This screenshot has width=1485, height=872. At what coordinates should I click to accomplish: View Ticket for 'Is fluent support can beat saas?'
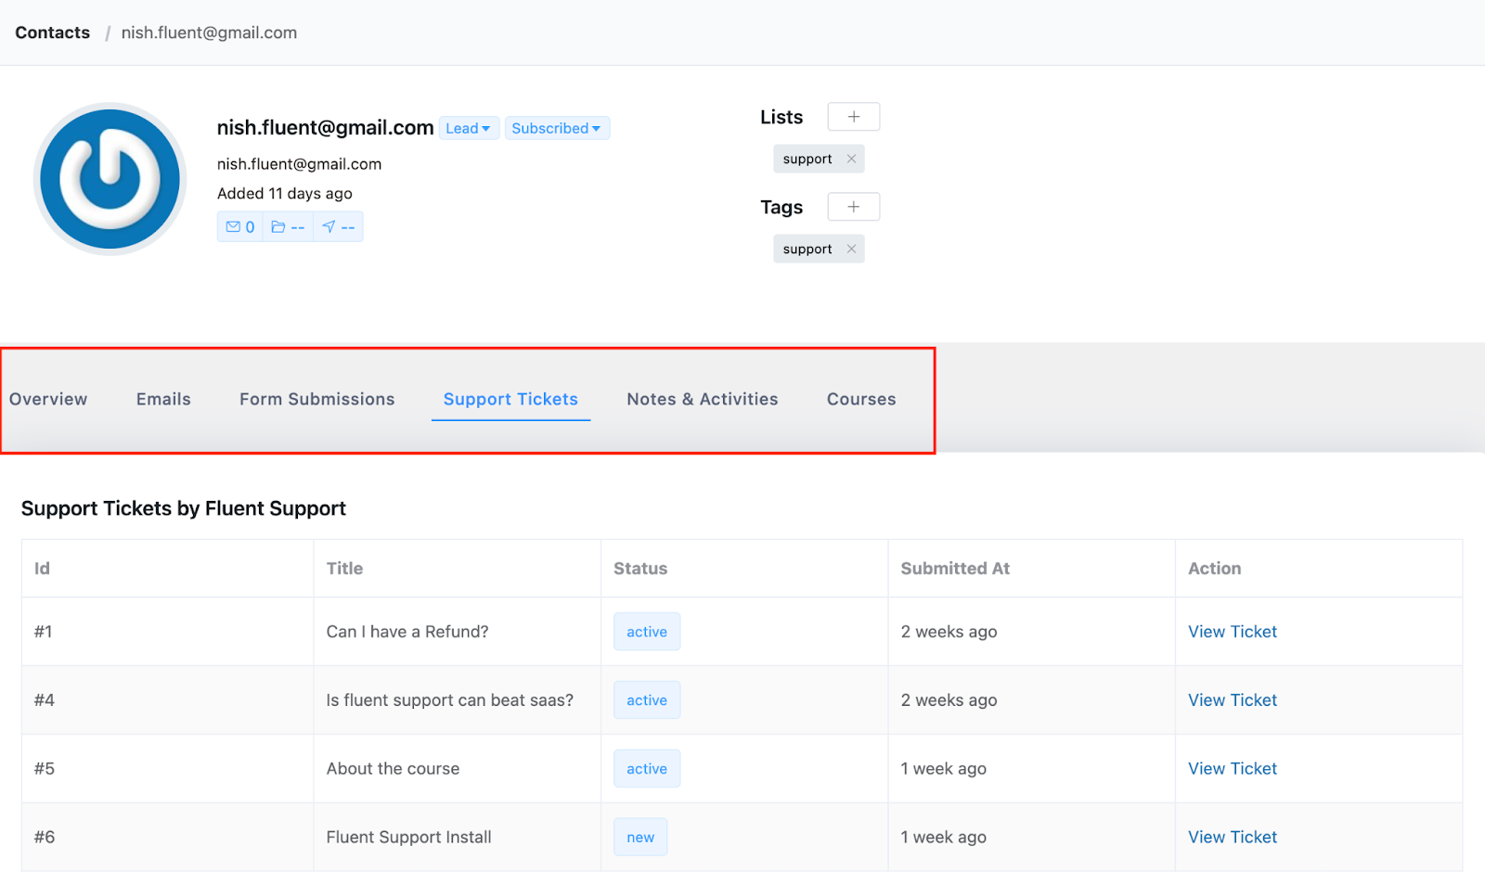click(x=1233, y=700)
